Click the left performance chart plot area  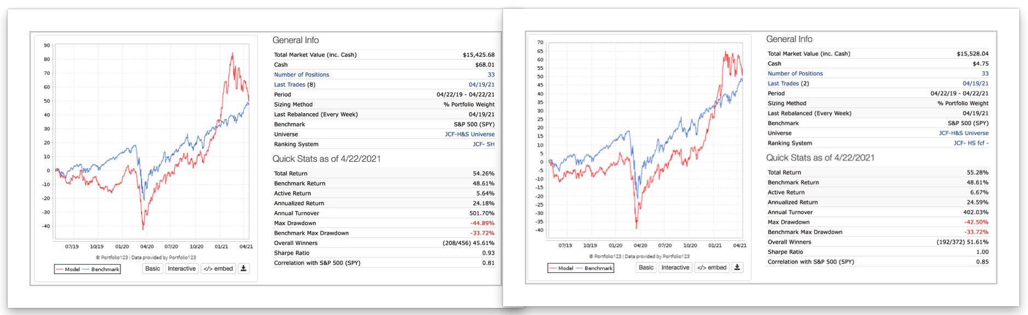(x=151, y=142)
